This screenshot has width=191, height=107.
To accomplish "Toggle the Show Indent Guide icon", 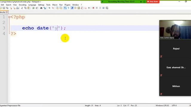I will coord(72,8).
